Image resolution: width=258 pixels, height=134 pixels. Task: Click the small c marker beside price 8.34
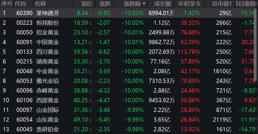point(90,13)
